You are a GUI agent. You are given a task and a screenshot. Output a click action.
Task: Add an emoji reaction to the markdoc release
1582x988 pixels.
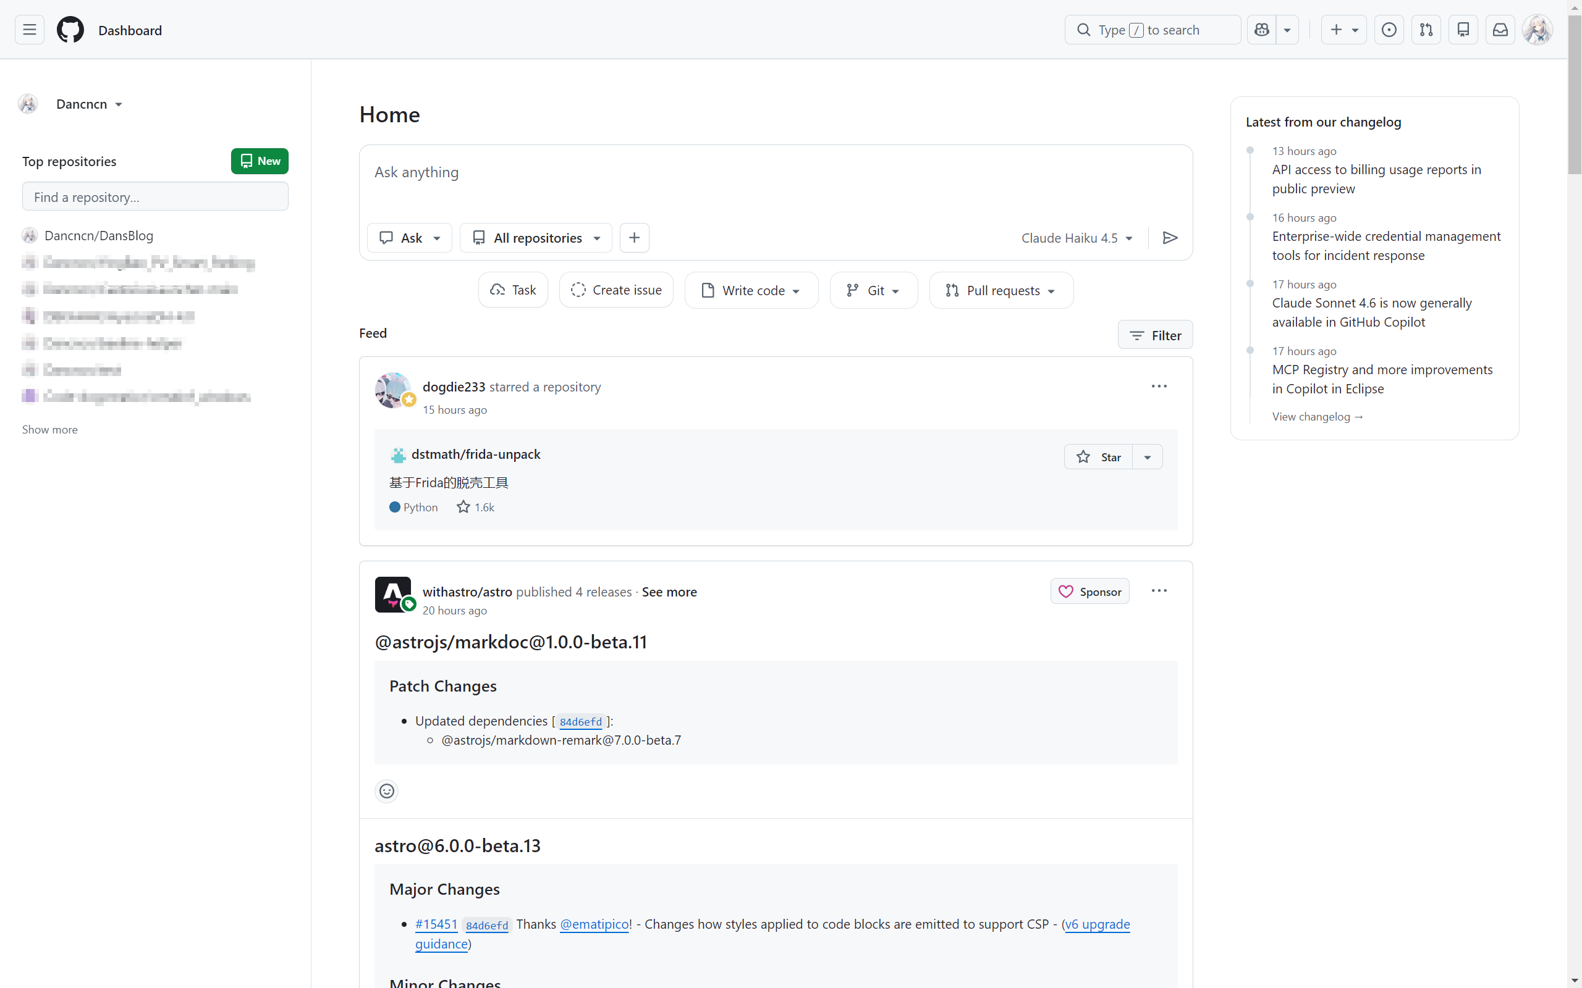point(386,790)
